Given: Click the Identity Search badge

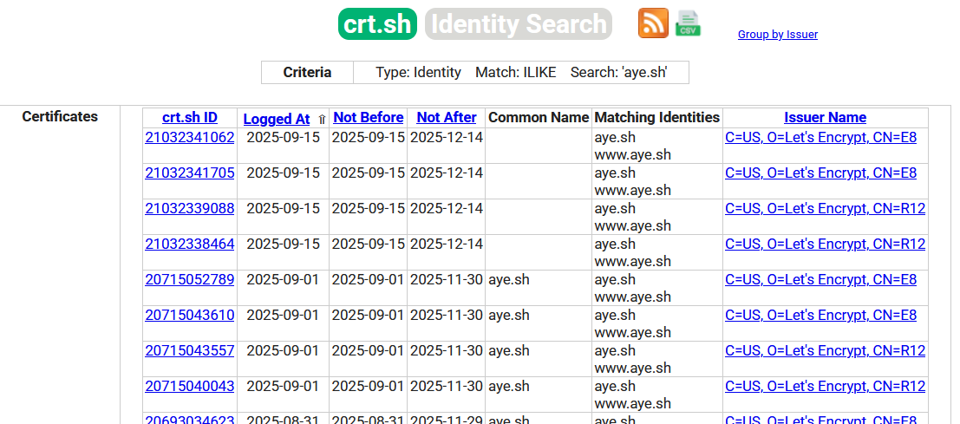Looking at the screenshot, I should click(x=519, y=24).
